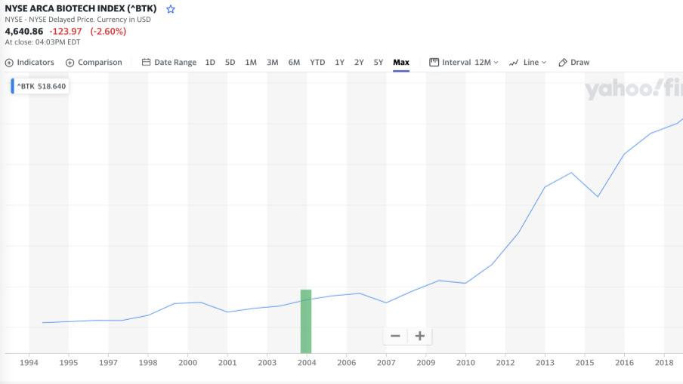This screenshot has height=384, width=683.
Task: Click the 2018 axis label
Action: [664, 363]
